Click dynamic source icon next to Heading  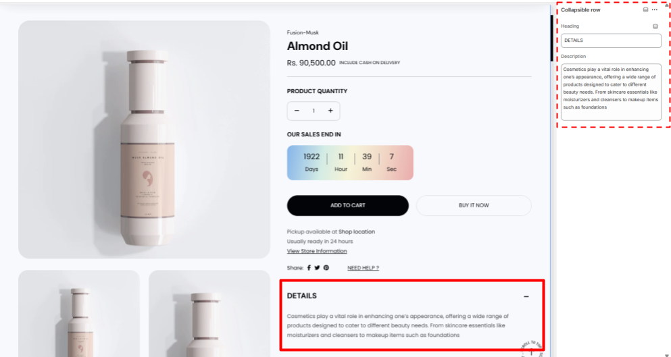pos(655,26)
